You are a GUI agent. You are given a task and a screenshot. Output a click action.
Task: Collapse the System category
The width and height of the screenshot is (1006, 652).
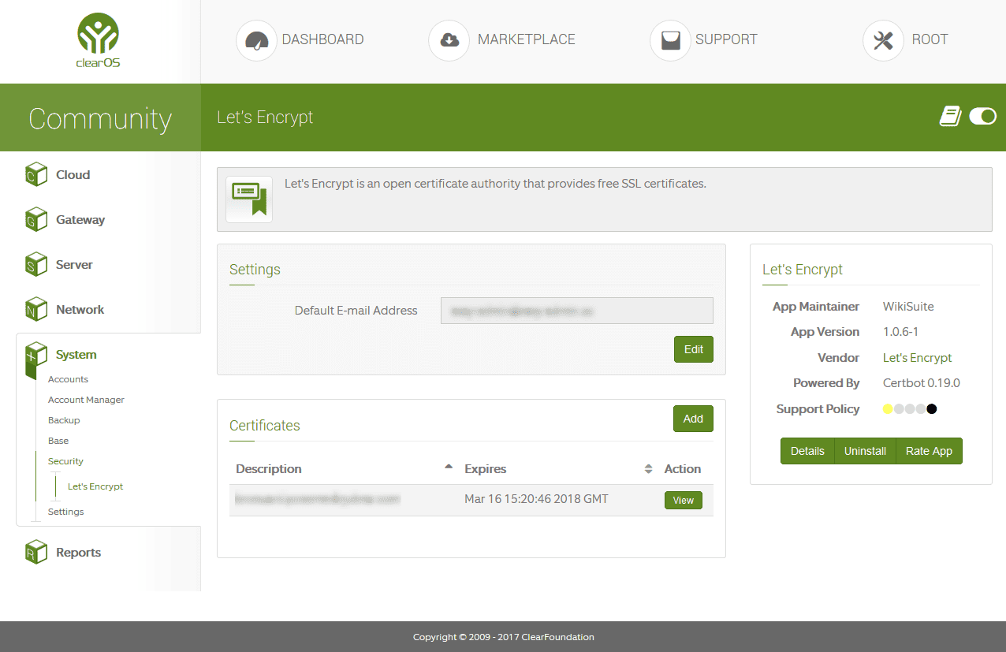point(76,355)
